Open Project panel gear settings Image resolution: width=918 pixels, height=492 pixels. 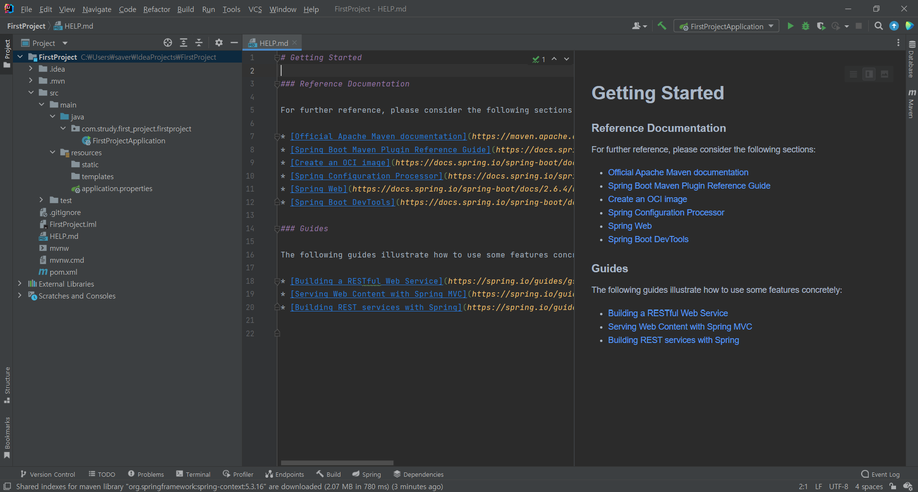219,43
